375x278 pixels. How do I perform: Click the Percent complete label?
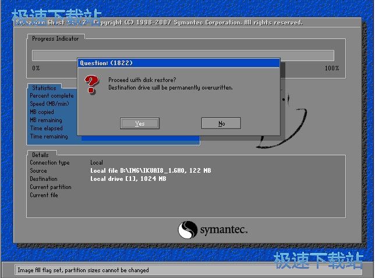(x=52, y=96)
